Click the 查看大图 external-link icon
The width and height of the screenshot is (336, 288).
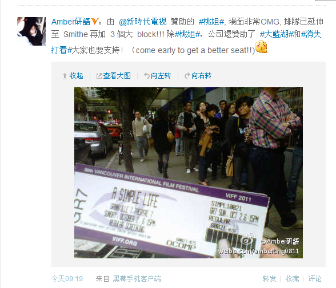point(99,76)
